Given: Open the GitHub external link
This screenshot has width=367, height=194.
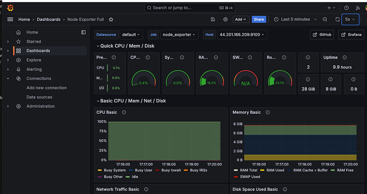Looking at the screenshot, I should (322, 35).
